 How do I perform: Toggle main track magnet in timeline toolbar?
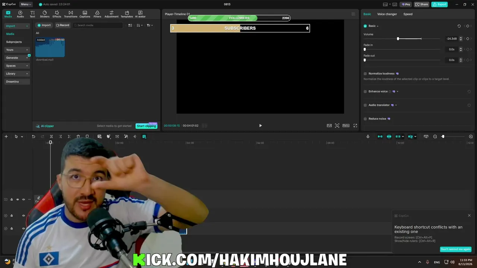380,137
